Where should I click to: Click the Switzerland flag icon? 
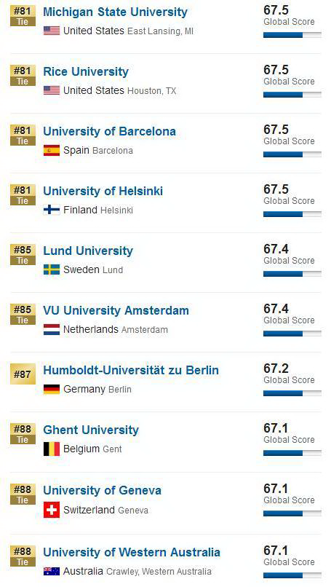52,510
